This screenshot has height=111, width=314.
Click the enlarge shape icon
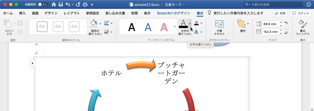click(20, 23)
